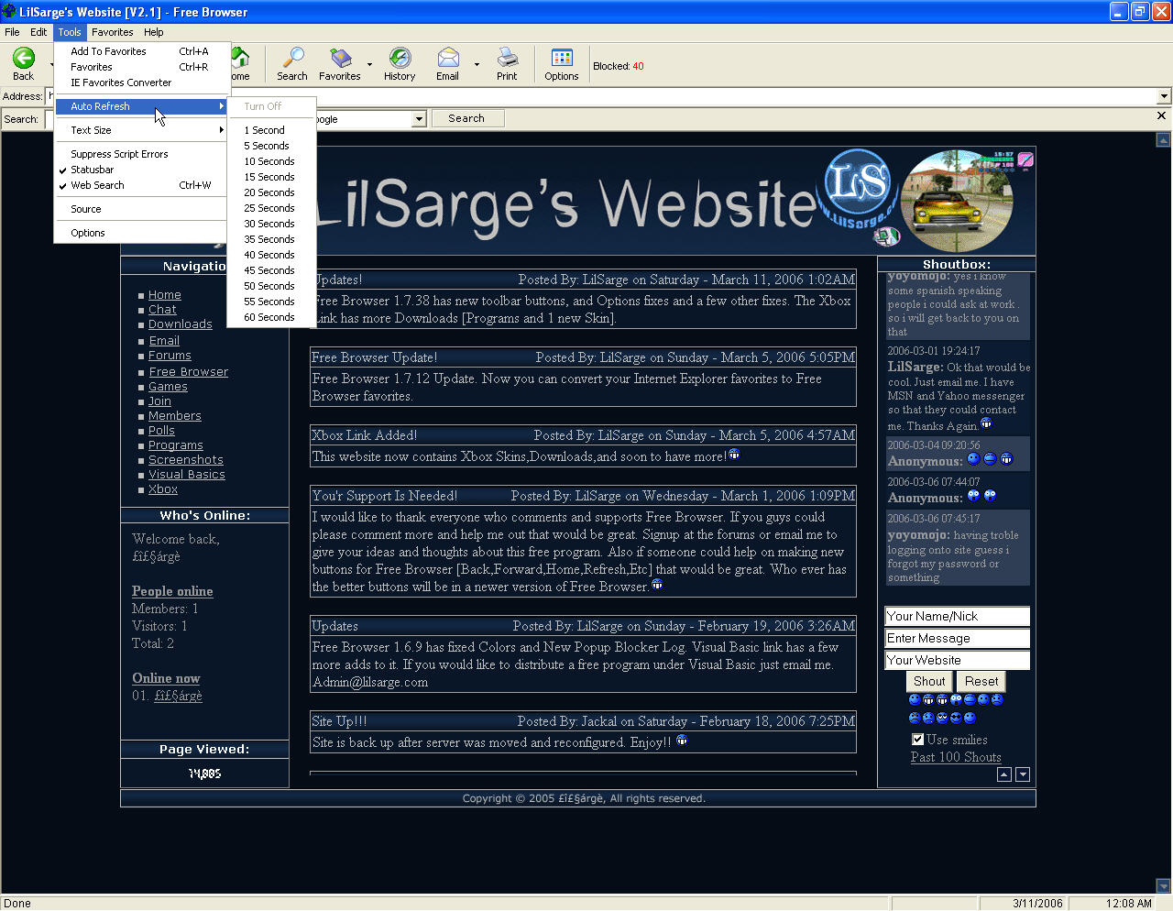1173x911 pixels.
Task: Toggle the Use smilies checkbox
Action: click(917, 739)
